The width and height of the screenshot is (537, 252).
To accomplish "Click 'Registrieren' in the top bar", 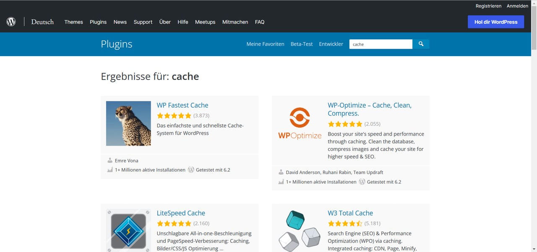I will coord(488,6).
